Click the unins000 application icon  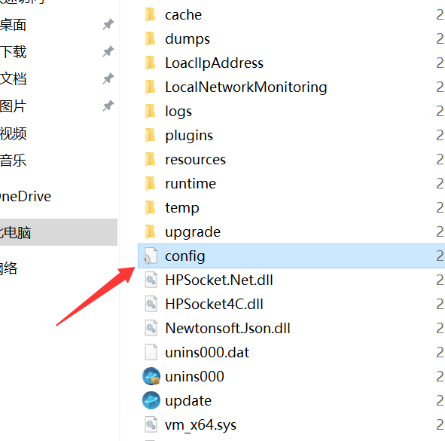pos(151,376)
